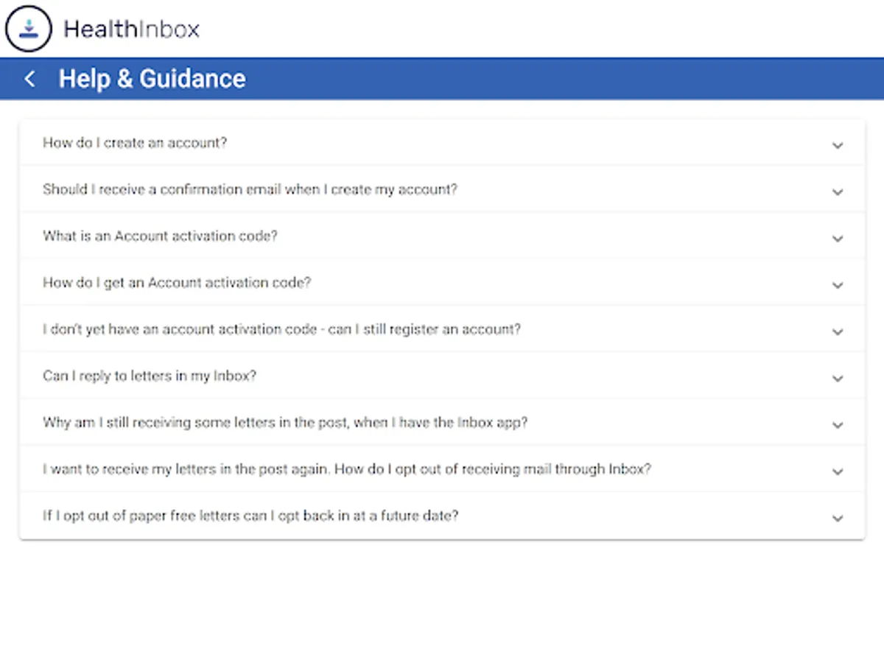This screenshot has width=884, height=663.
Task: Click the Help & Guidance header title
Action: 152,79
